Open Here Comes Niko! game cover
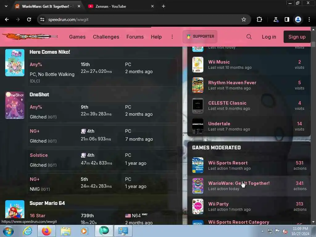Viewport: 316px width, 237px height. tap(15, 63)
